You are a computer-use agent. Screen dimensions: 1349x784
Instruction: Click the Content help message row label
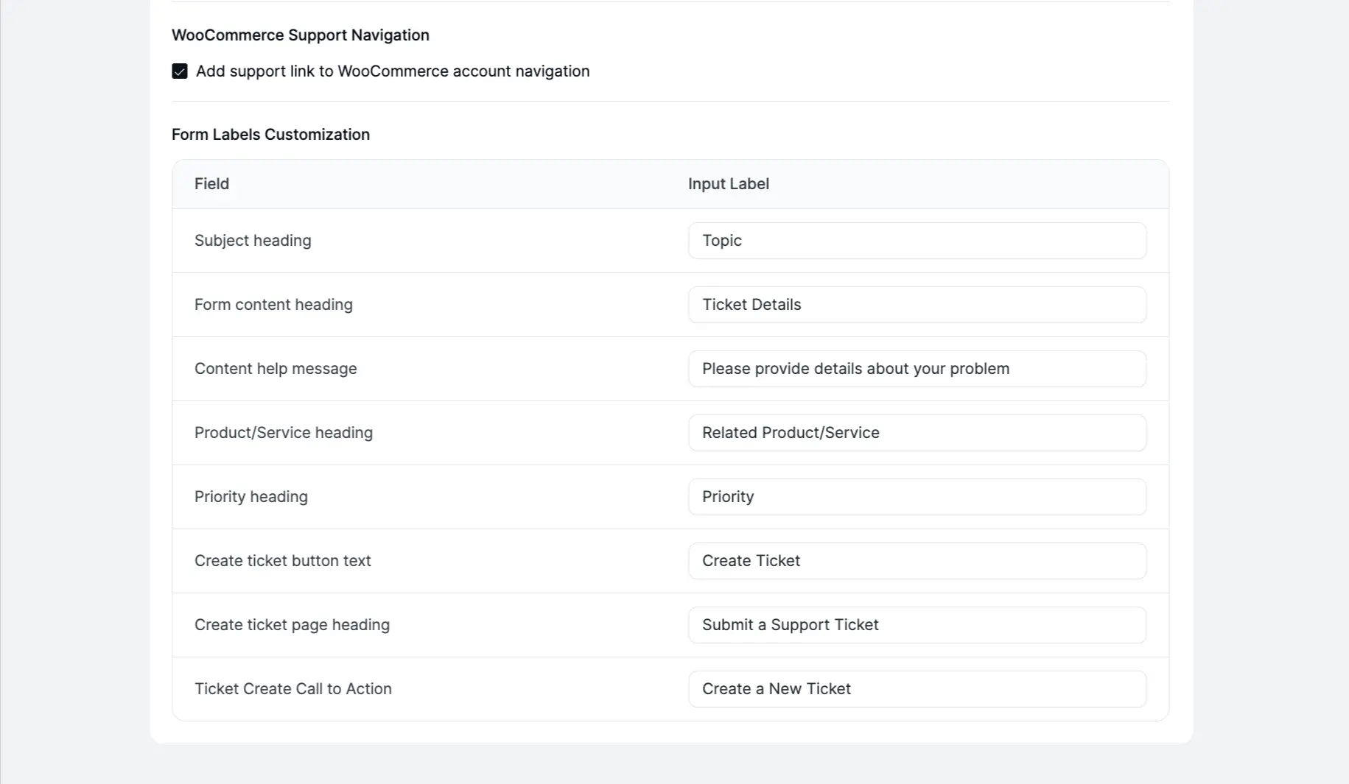coord(276,368)
